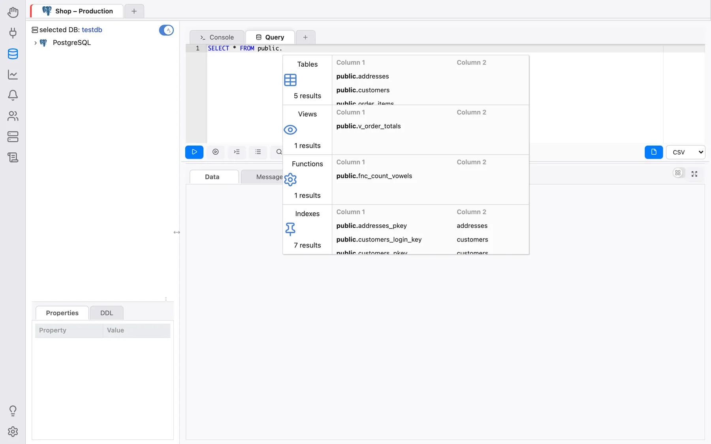The width and height of the screenshot is (711, 444).
Task: Select the Query tab
Action: click(270, 37)
